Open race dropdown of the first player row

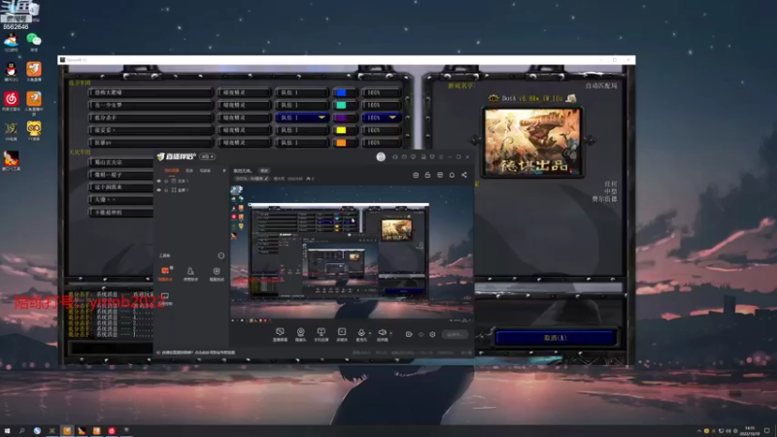click(x=244, y=92)
